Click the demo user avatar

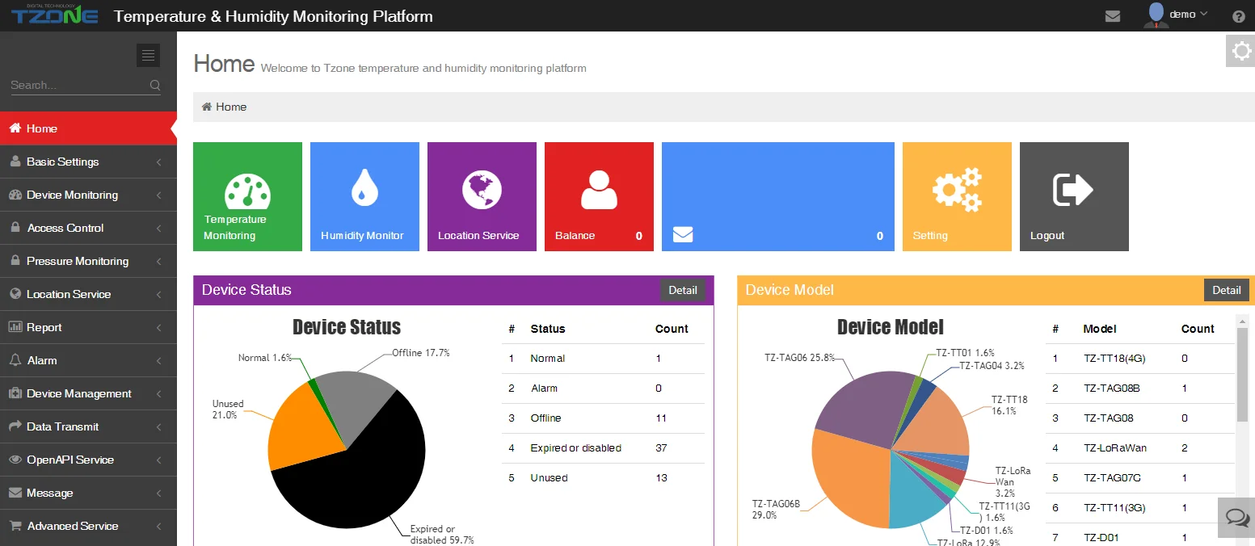pyautogui.click(x=1156, y=15)
